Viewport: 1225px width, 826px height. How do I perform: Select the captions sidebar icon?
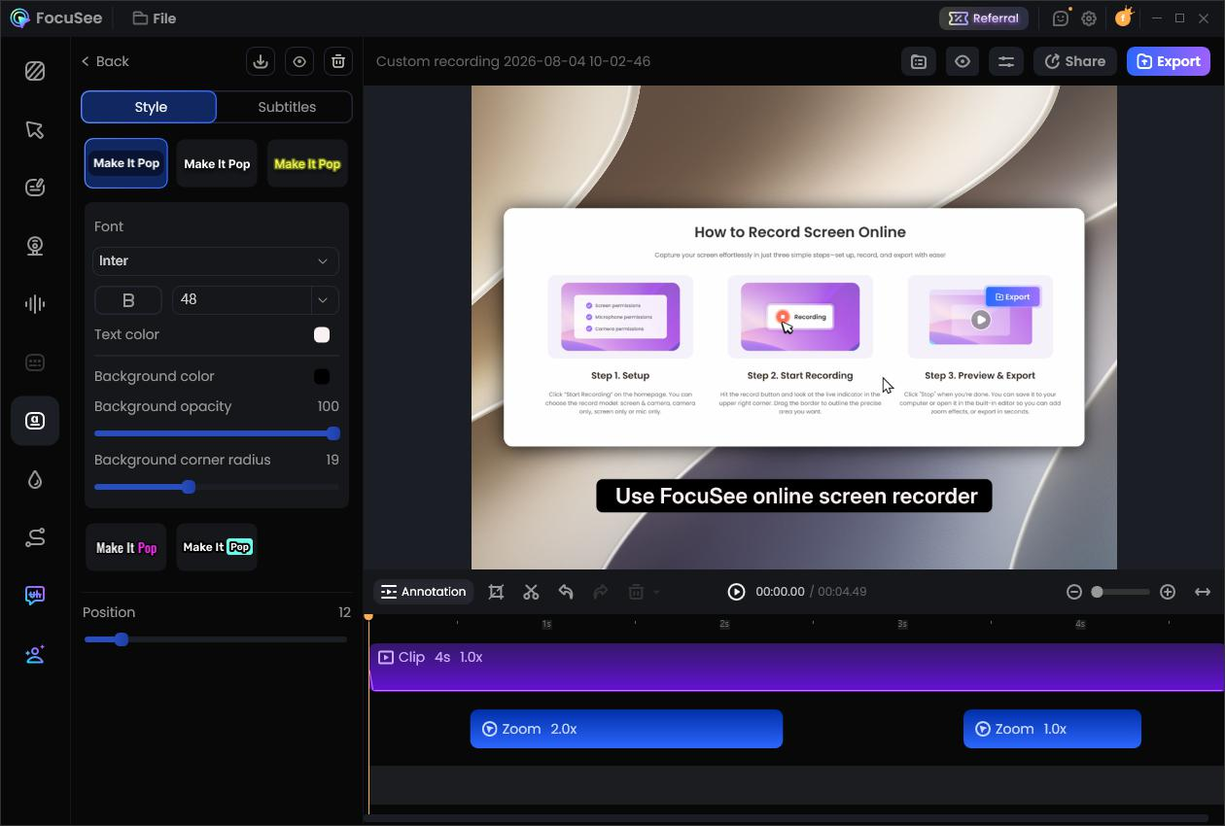click(x=35, y=421)
